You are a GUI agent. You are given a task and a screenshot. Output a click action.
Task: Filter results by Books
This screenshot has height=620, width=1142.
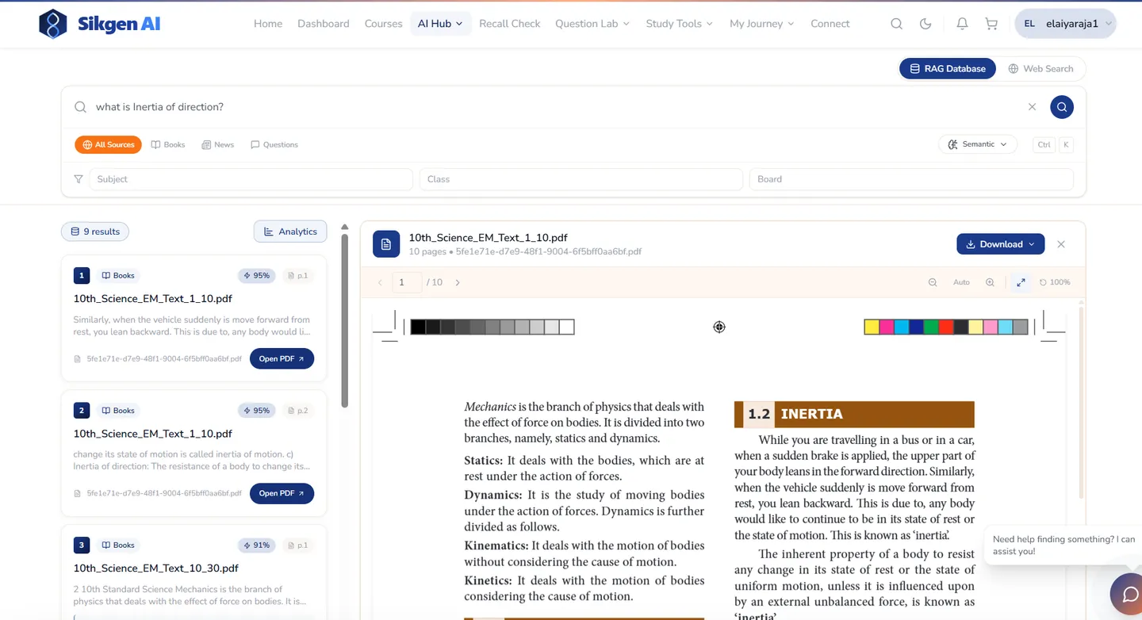168,145
